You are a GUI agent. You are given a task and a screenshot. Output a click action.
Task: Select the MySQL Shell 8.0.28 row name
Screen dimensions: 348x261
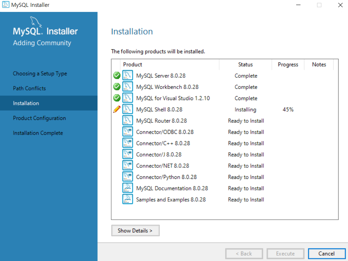(x=159, y=109)
